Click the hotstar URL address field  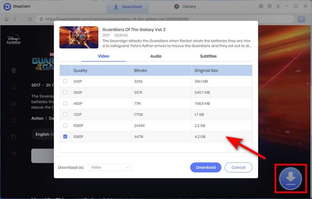tap(165, 19)
